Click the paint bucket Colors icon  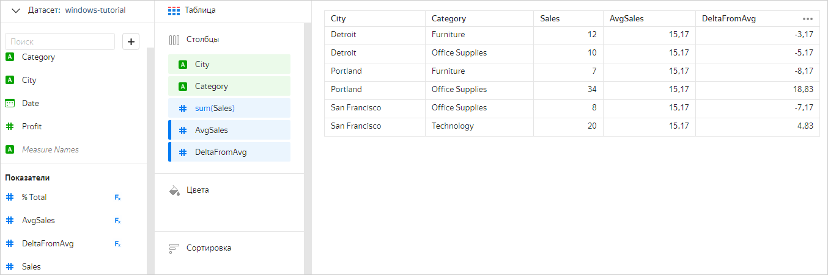tap(174, 190)
